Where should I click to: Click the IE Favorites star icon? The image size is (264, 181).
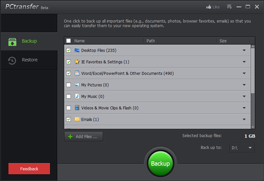click(x=77, y=62)
